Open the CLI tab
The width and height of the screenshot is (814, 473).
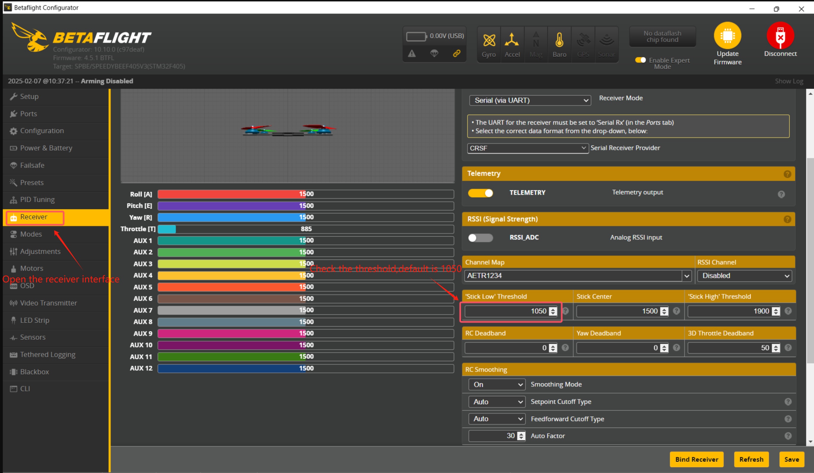(x=56, y=389)
